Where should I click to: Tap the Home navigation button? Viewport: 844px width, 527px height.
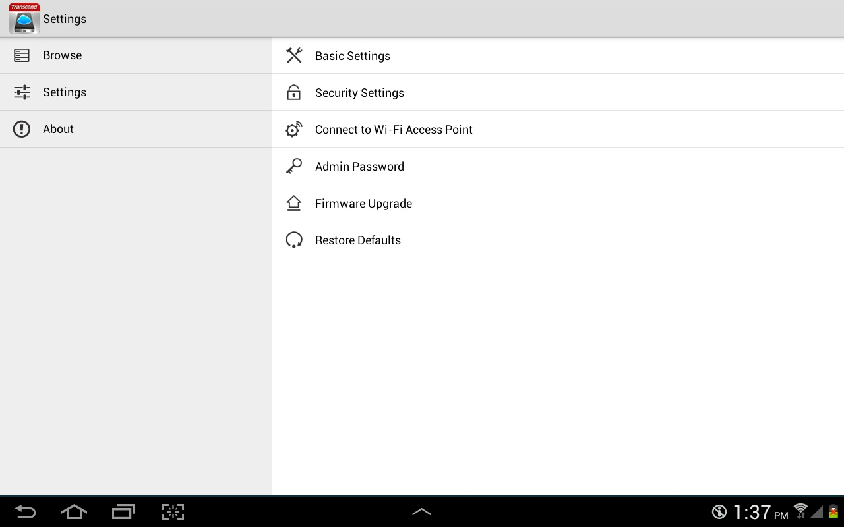[74, 512]
